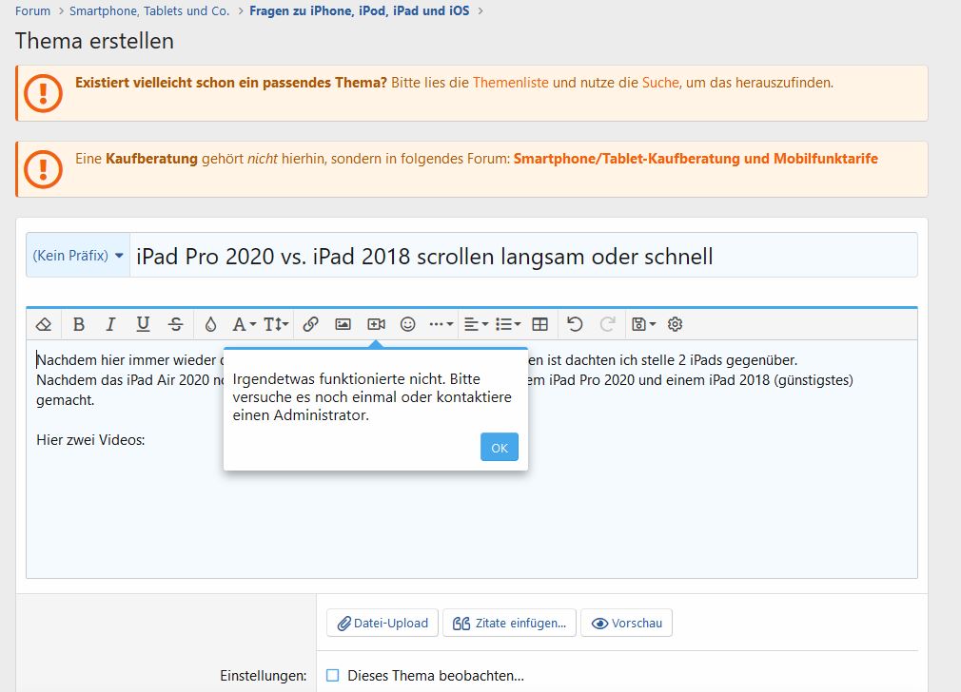
Task: Click the eraser remove-formatting icon
Action: 44,324
